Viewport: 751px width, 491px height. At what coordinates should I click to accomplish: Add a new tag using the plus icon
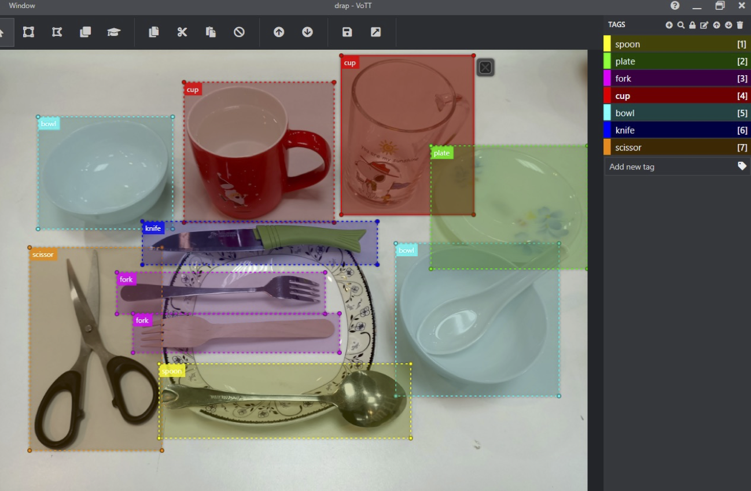coord(669,25)
